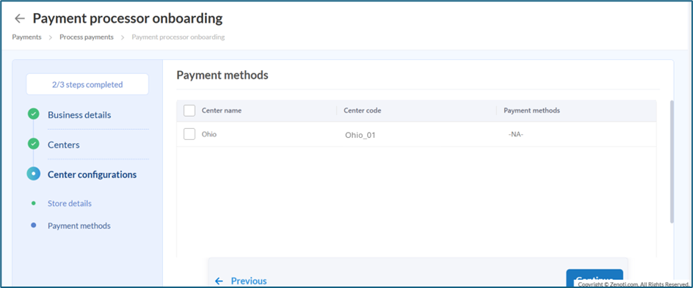
Task: Tick the select-all checkbox in the table header
Action: pyautogui.click(x=189, y=110)
